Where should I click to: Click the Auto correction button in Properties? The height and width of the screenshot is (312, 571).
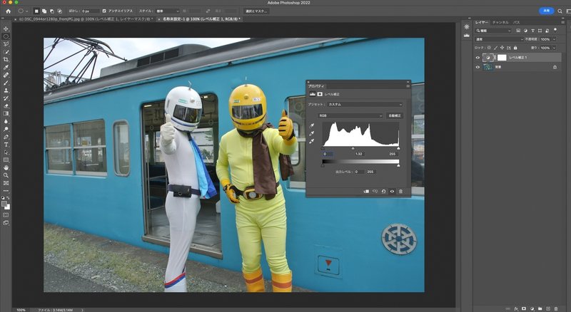click(x=395, y=115)
